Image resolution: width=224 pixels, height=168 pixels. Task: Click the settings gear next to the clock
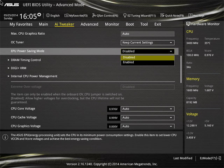tap(39, 14)
